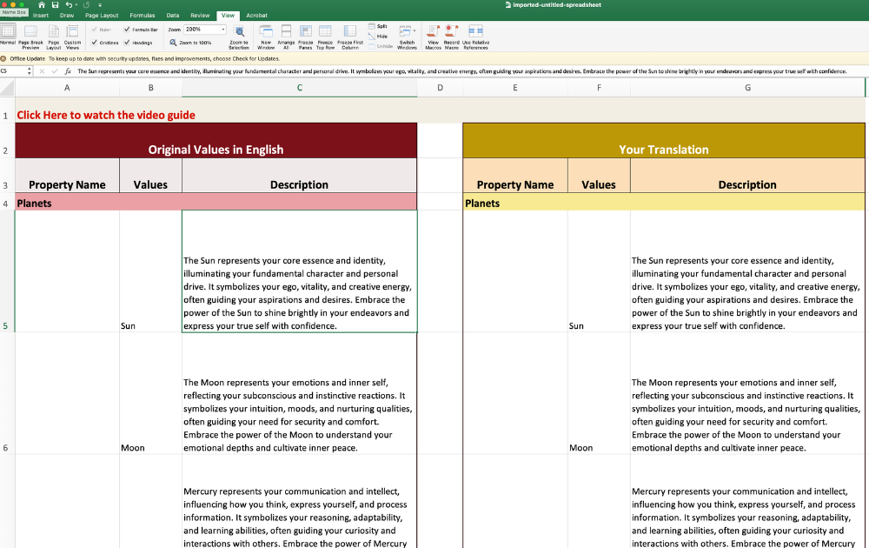Image resolution: width=869 pixels, height=548 pixels.
Task: Toggle Use Relative References
Action: [476, 37]
